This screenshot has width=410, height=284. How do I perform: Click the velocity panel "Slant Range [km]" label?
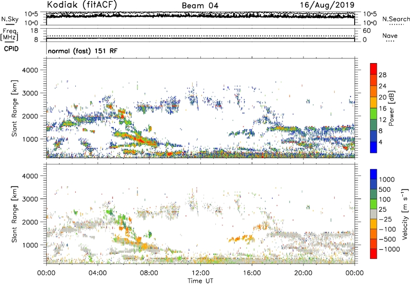(x=14, y=214)
